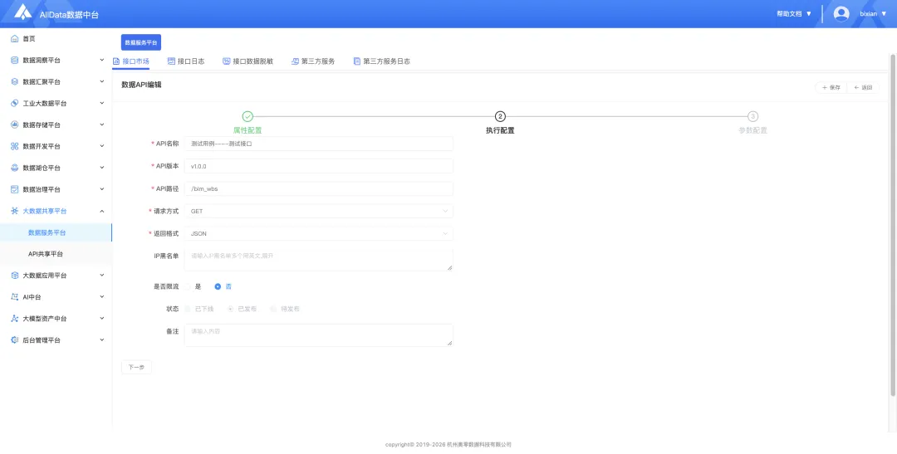This screenshot has width=897, height=454.
Task: Expand 数据汇聚平台 chevron
Action: tap(102, 82)
